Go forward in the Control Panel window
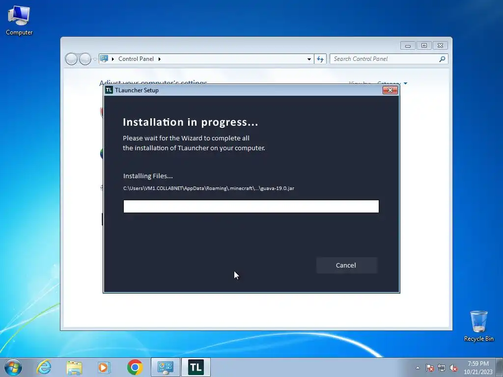The height and width of the screenshot is (377, 503). click(x=85, y=59)
